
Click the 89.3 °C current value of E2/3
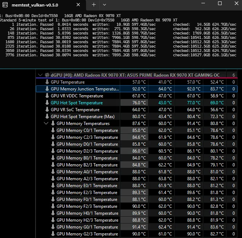139,193
